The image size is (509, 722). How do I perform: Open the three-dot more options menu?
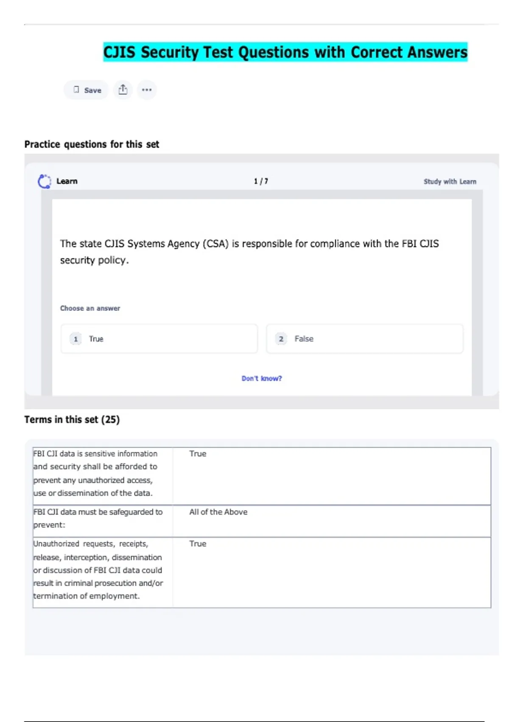(x=147, y=90)
